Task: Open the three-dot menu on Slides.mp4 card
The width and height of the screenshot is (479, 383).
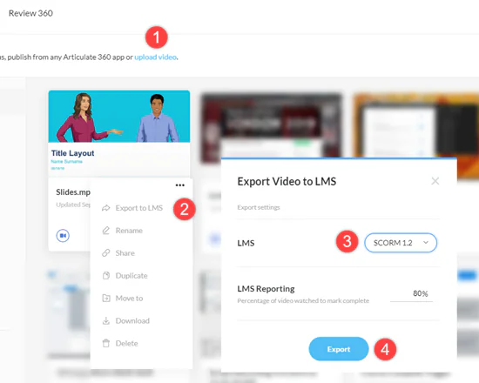Action: point(180,185)
